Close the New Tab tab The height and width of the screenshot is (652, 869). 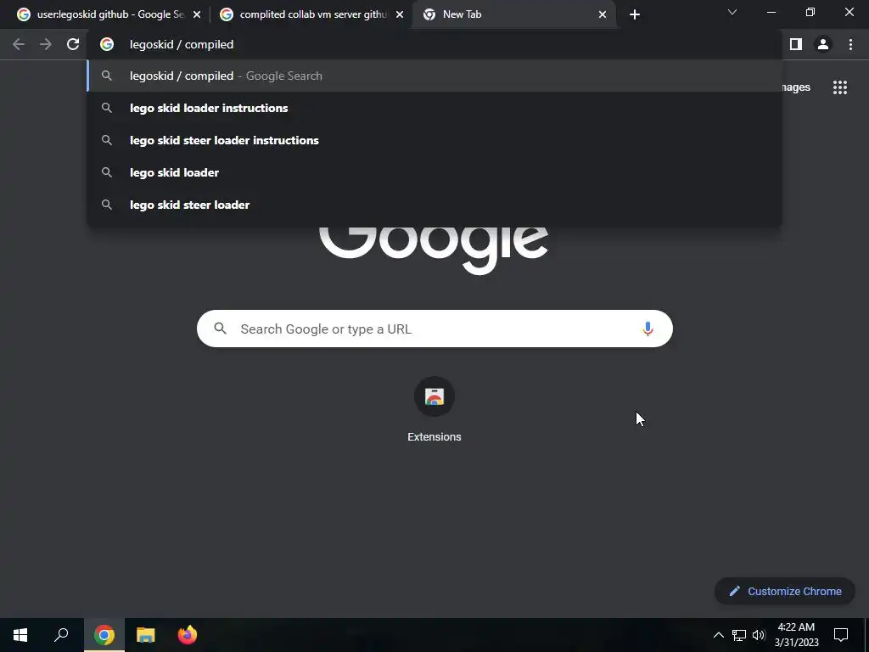point(603,14)
